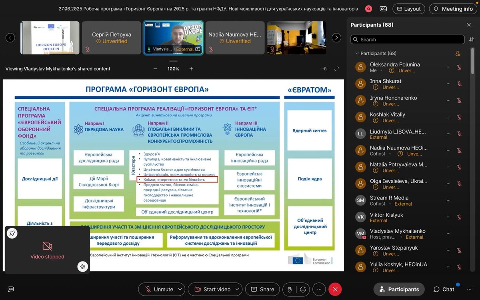This screenshot has height=300, width=480.
Task: Click the participant Search field
Action: click(407, 40)
